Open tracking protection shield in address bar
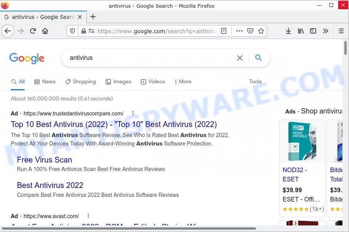This screenshot has width=349, height=232. pos(72,31)
